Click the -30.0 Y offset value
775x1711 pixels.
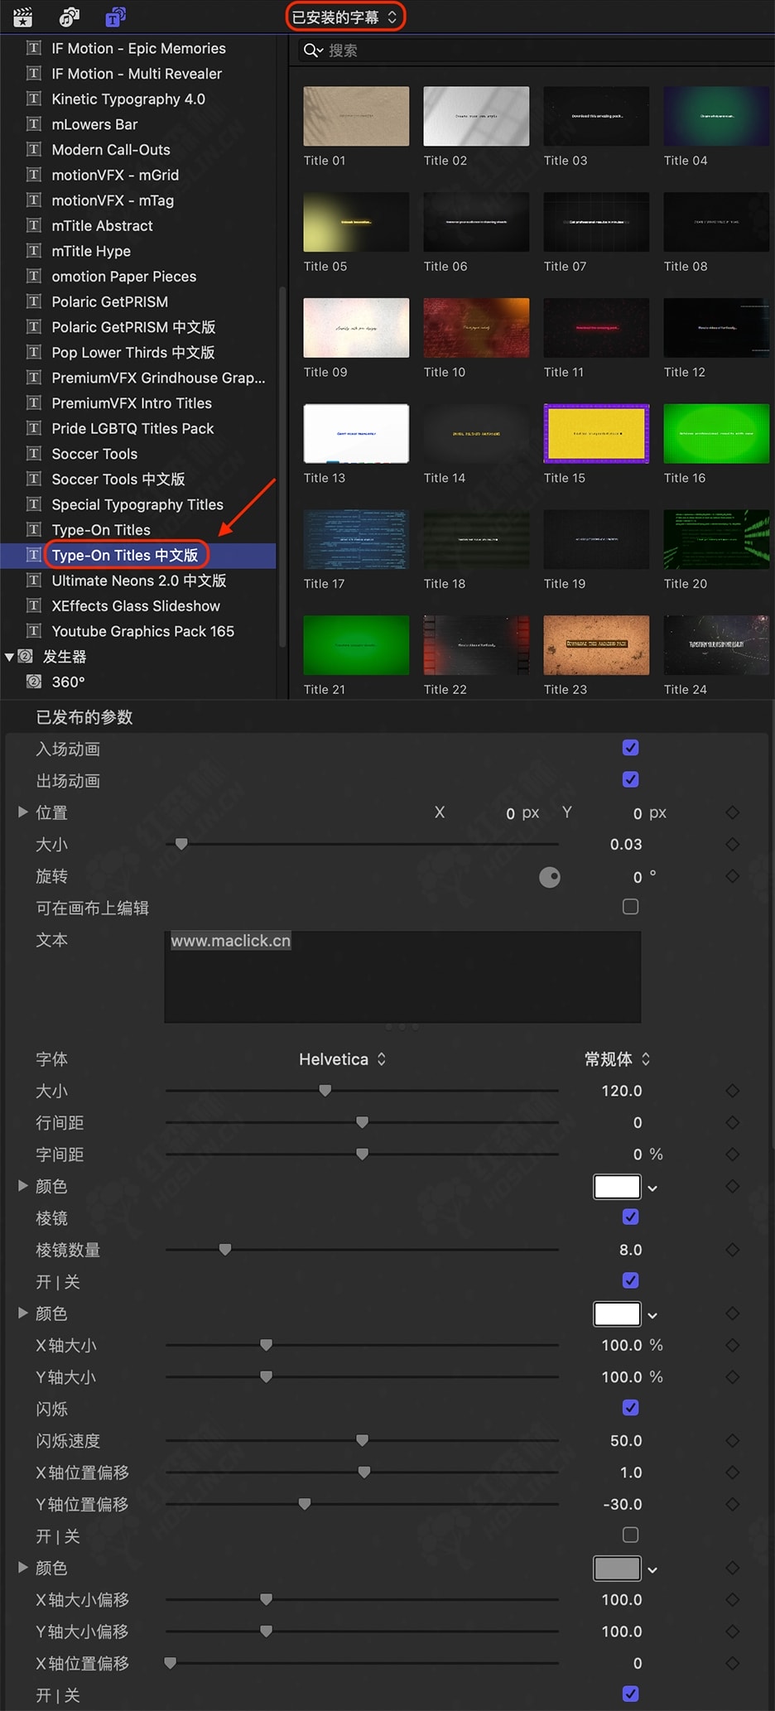coord(623,1504)
